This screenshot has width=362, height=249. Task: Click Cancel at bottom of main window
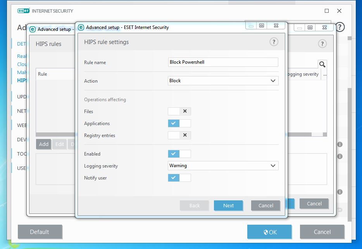[322, 232]
